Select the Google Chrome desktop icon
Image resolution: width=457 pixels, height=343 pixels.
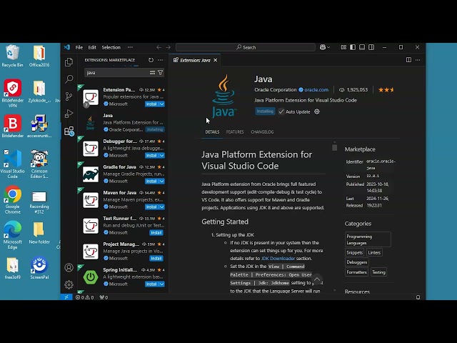coord(13,199)
